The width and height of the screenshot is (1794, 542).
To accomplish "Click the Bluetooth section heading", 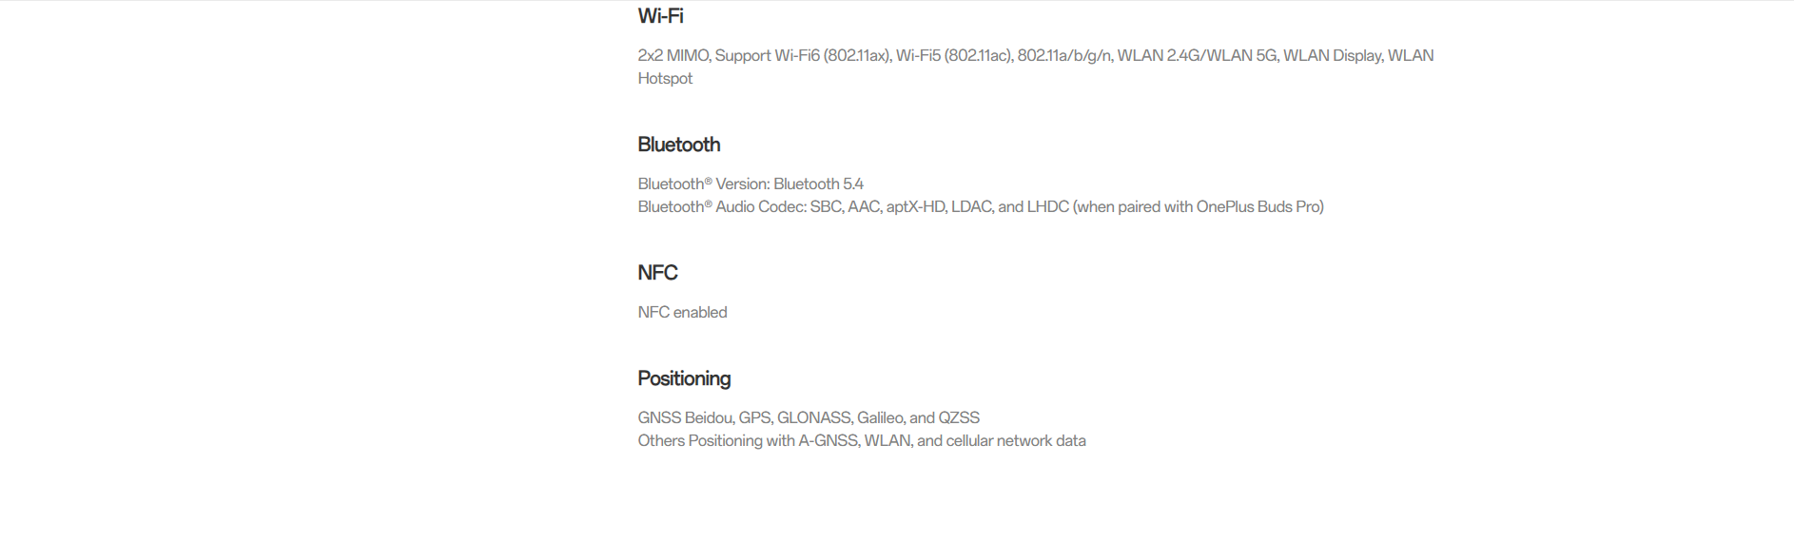I will tap(678, 145).
